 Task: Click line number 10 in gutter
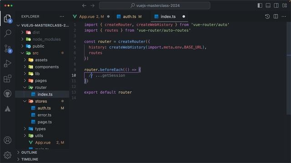pos(74,76)
